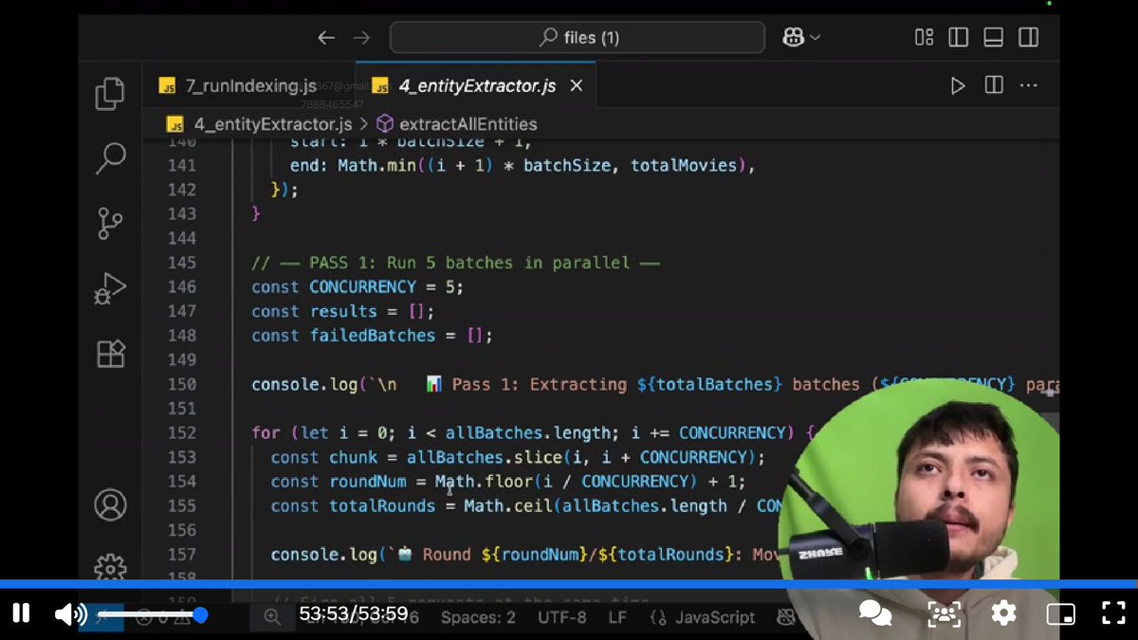
Task: Switch to the 7_runIndexing.js tab
Action: point(248,86)
